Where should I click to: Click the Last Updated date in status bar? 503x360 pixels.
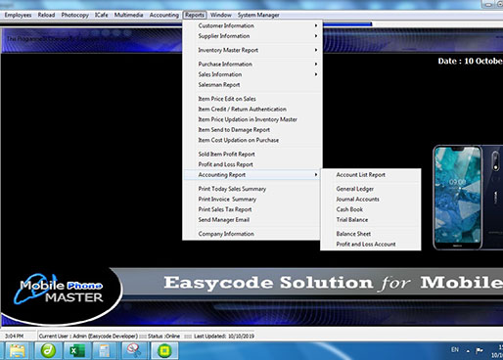(224, 337)
